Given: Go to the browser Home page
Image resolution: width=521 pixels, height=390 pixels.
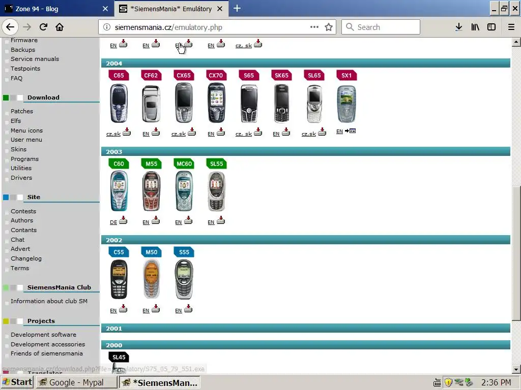Looking at the screenshot, I should [x=60, y=27].
